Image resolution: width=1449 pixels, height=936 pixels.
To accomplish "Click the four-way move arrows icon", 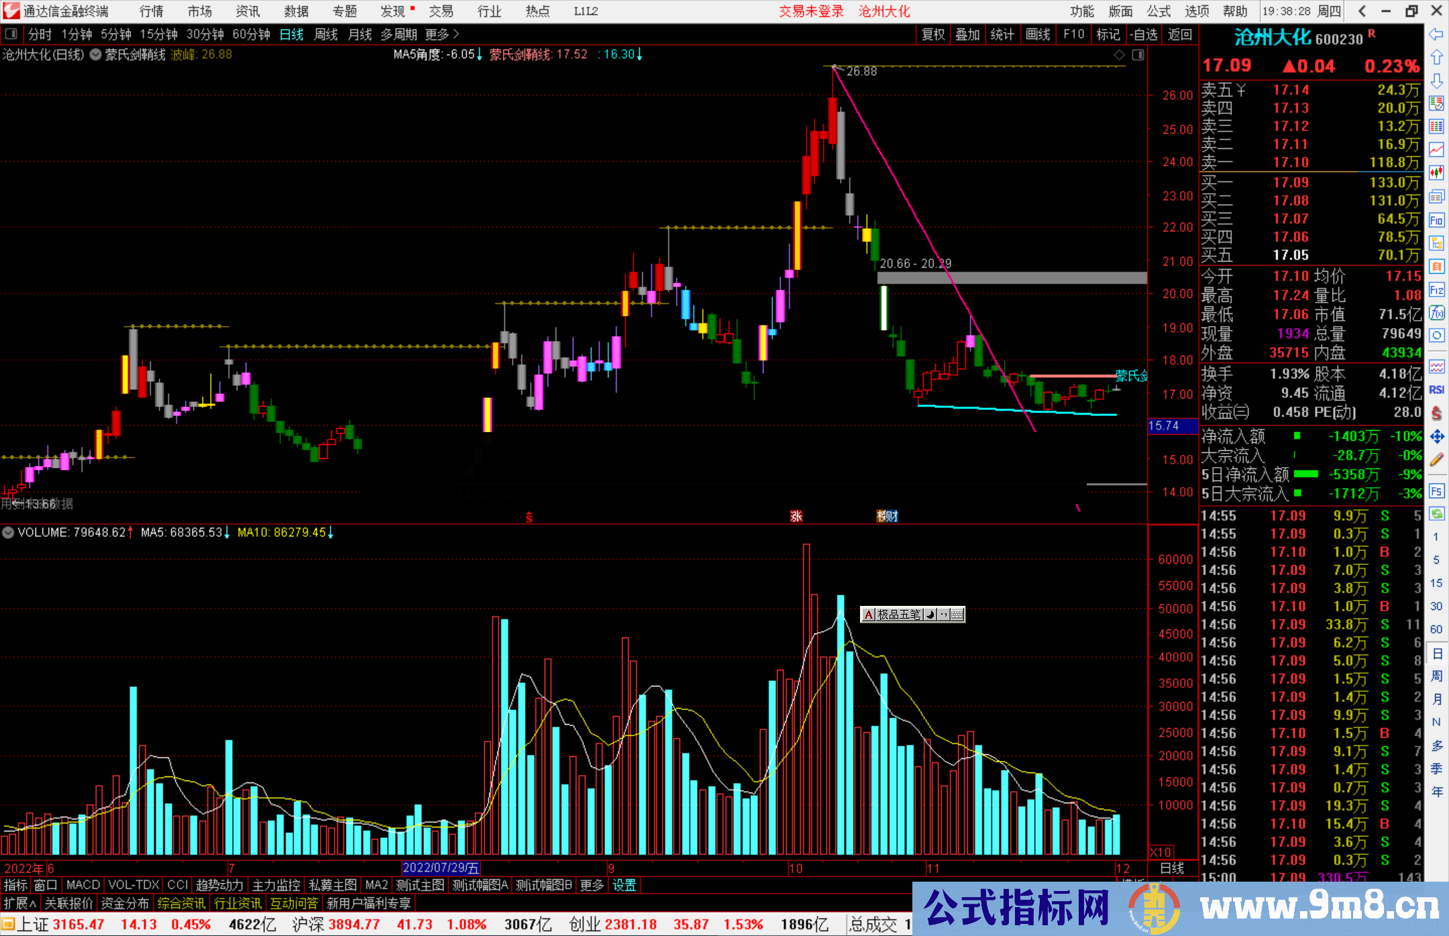I will click(1436, 437).
